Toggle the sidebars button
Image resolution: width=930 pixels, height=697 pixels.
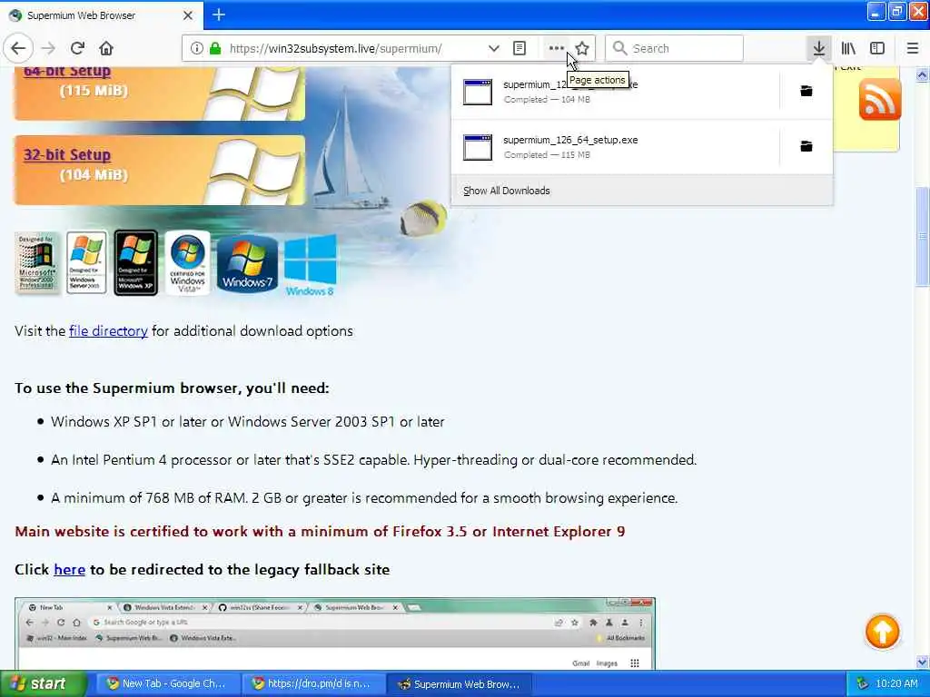pyautogui.click(x=877, y=49)
